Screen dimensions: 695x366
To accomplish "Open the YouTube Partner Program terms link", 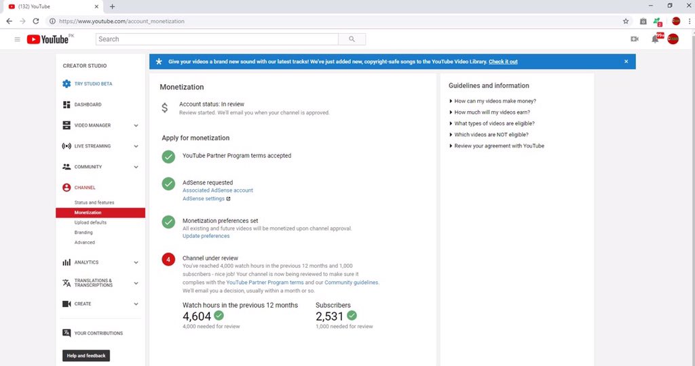I will (265, 283).
